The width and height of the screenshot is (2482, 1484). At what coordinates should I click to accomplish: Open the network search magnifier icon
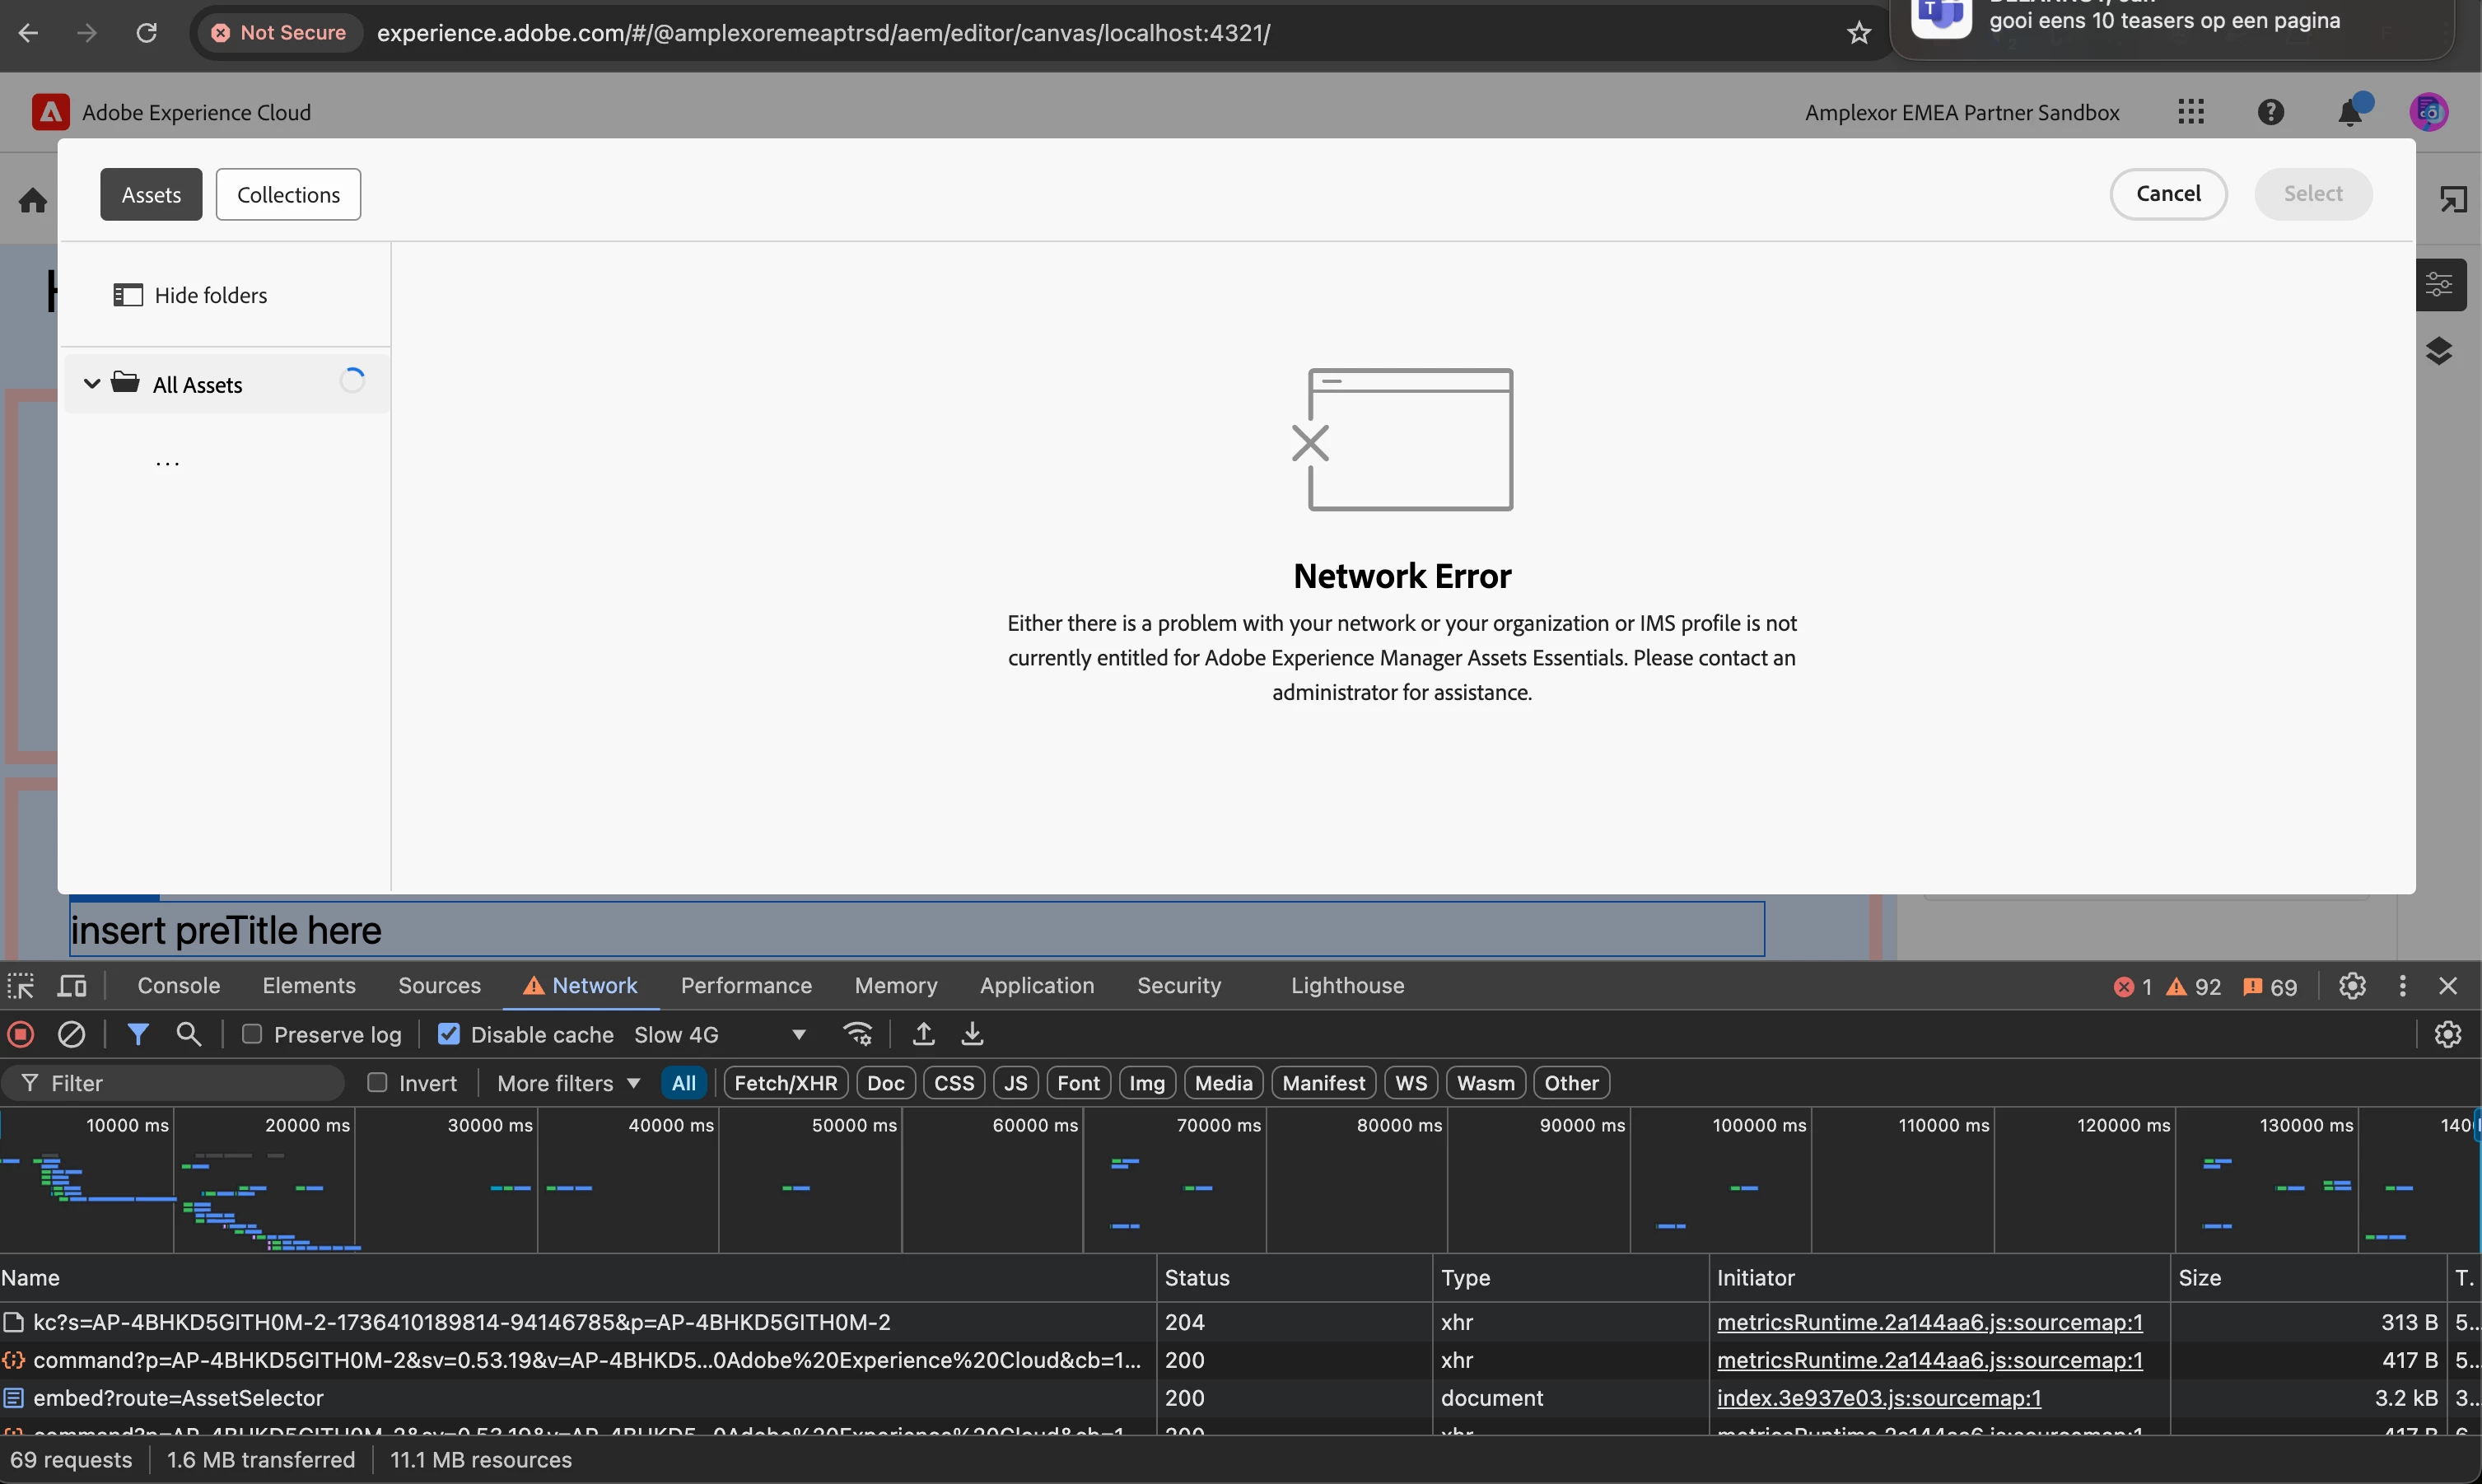[x=188, y=1034]
